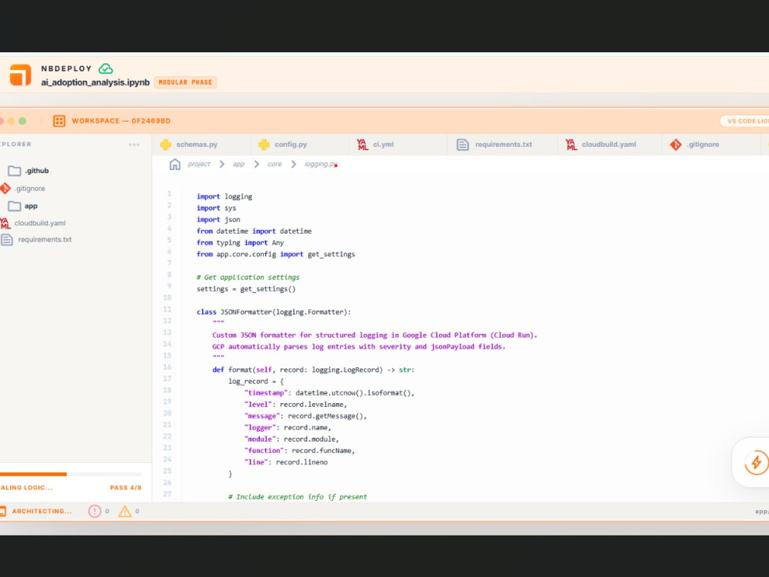
Task: Click the 'WORKSPACE — 0F2469BD' title
Action: click(122, 121)
